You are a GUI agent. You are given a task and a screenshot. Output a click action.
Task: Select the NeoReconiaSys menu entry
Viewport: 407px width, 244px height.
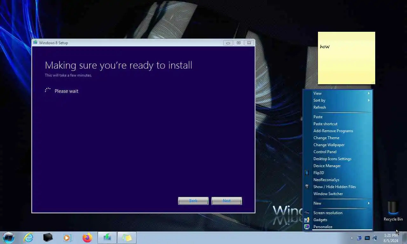(x=337, y=180)
